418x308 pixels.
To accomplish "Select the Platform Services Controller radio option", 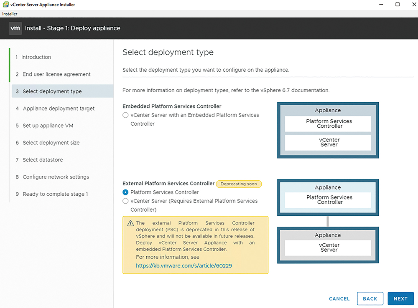I will coord(125,192).
